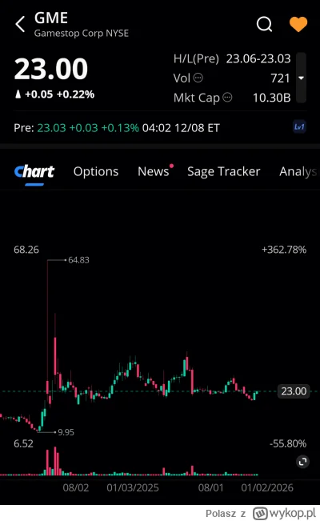Tap the -55.80% axis label
The width and height of the screenshot is (320, 521).
[x=288, y=443]
